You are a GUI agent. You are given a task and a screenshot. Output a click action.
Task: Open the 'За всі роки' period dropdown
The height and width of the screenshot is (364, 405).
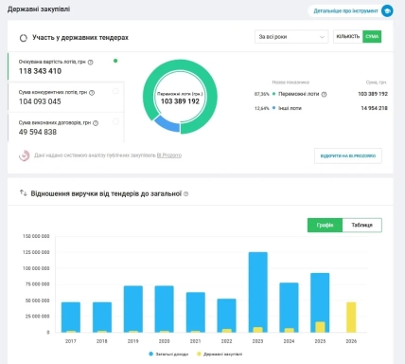[x=291, y=37]
